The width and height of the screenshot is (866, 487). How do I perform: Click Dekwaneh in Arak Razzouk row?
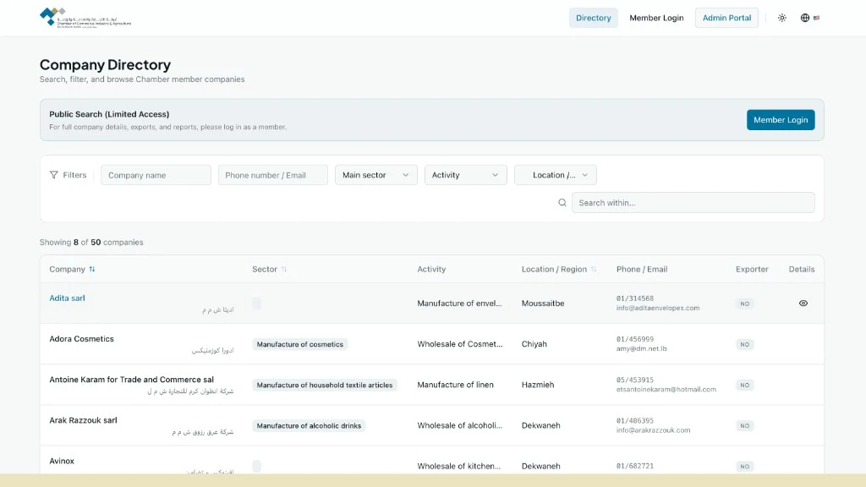coord(540,426)
